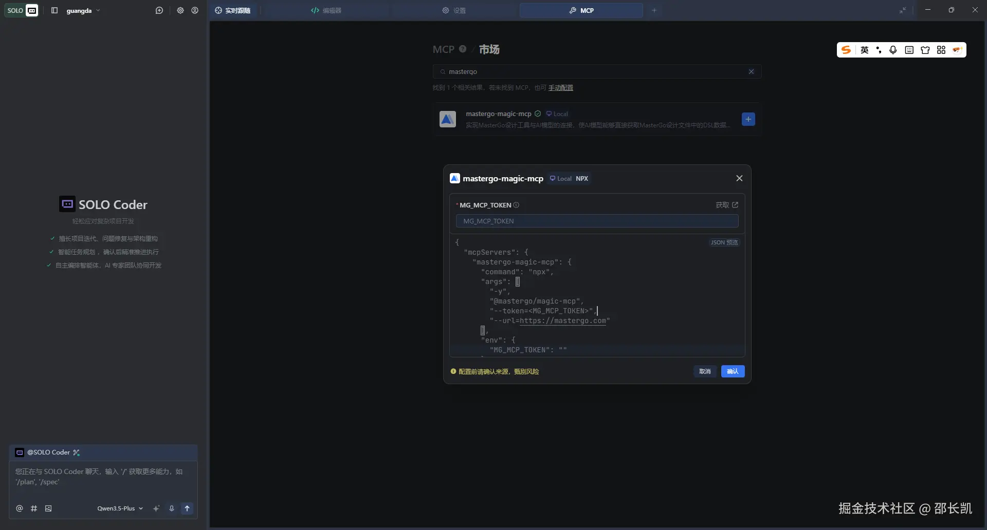
Task: Click the JSON 预览 label
Action: coord(724,242)
